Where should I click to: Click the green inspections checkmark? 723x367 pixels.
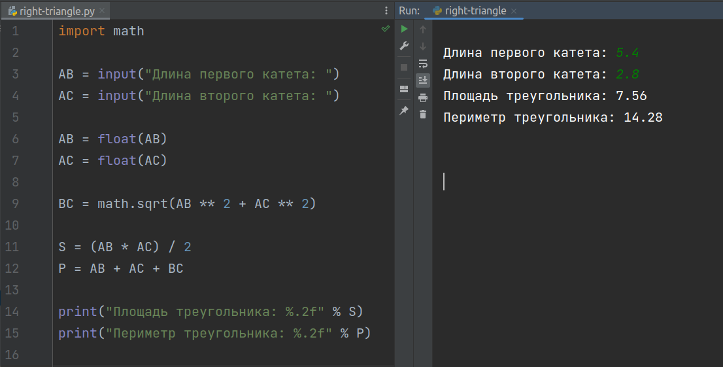386,29
